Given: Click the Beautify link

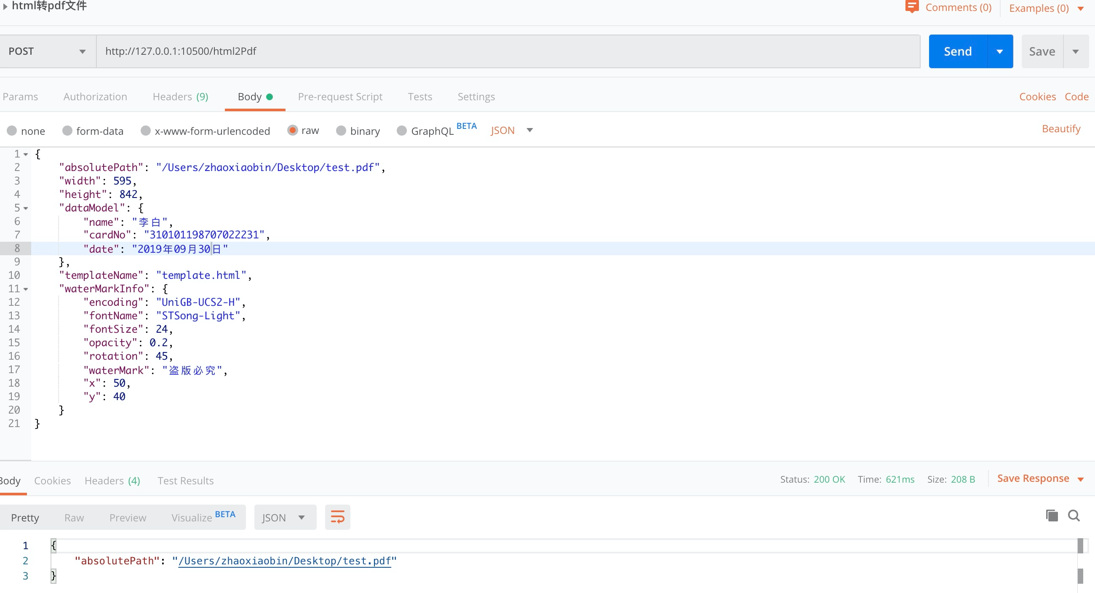Looking at the screenshot, I should tap(1061, 129).
